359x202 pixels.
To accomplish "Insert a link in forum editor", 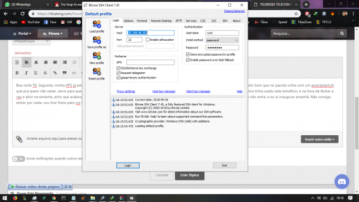I will (x=55, y=73).
